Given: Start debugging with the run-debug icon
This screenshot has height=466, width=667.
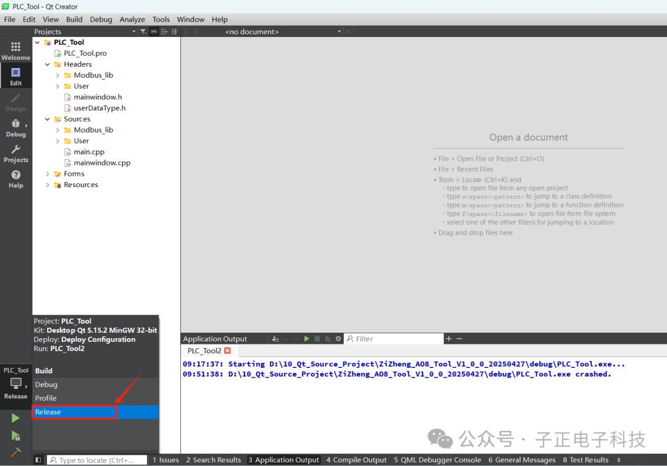Looking at the screenshot, I should click(15, 435).
